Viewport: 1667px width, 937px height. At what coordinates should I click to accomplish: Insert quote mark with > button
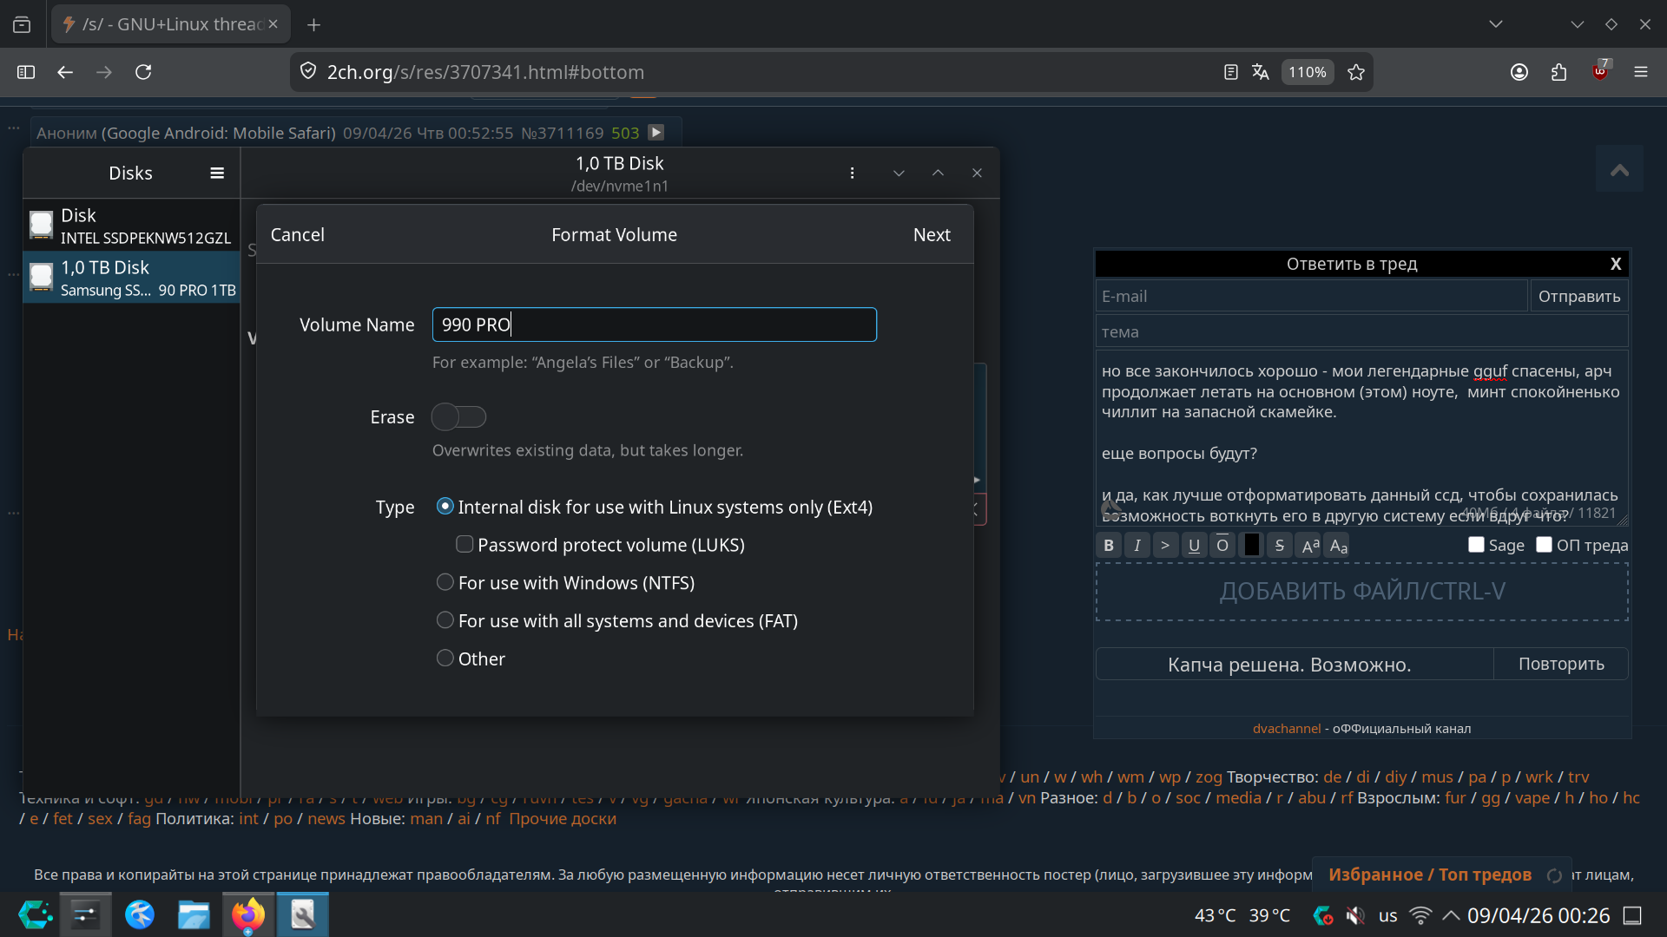pyautogui.click(x=1166, y=546)
